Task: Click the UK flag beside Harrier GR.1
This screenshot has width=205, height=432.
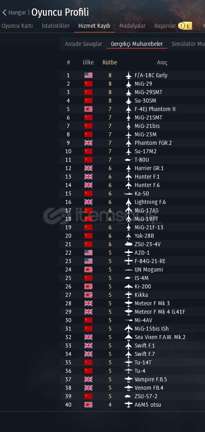Action: [x=88, y=169]
